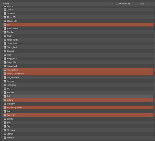The image size is (155, 141).
Task: Click the collection icon beside Cam 7
Action: 5,10
